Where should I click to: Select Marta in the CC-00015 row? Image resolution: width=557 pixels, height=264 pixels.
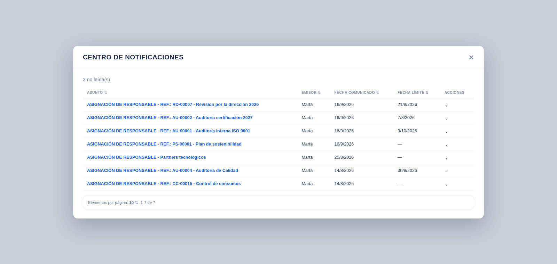(307, 184)
